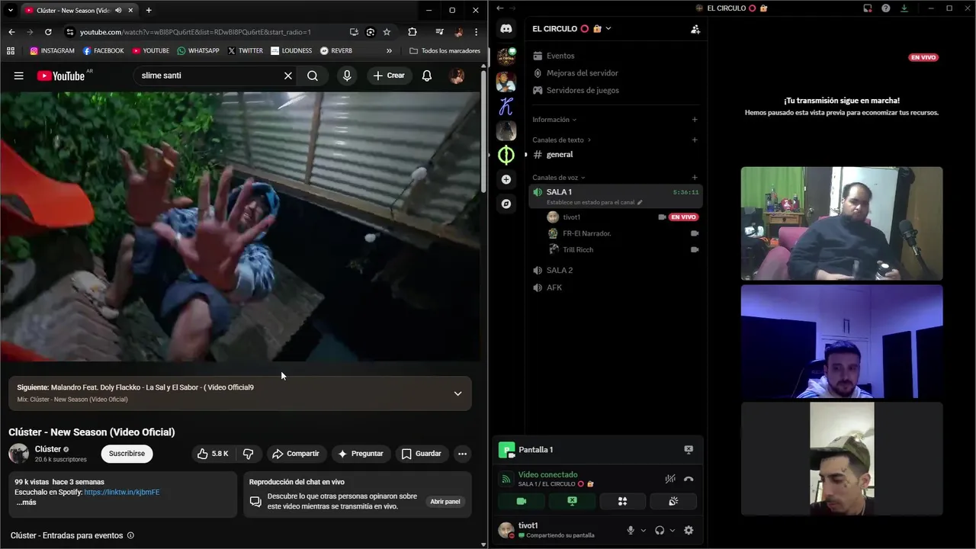Create channel in Canales de voz

695,178
